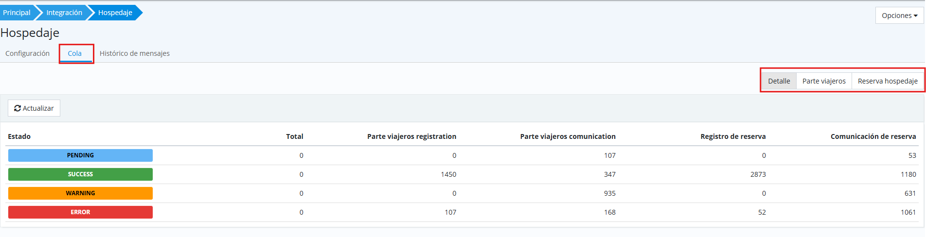The height and width of the screenshot is (237, 926).
Task: Select the Cola tab
Action: pyautogui.click(x=74, y=53)
